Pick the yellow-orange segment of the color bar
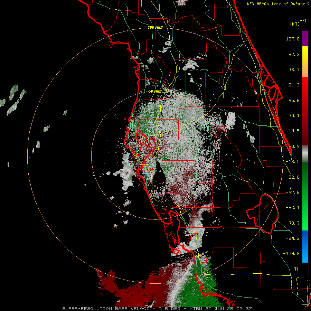 coord(305,62)
